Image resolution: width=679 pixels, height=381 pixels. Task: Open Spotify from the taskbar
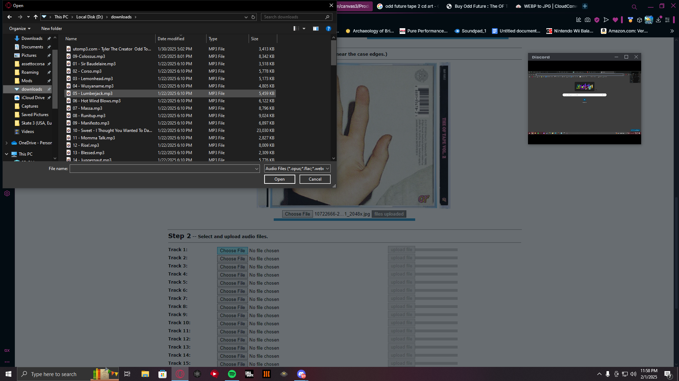tap(232, 374)
